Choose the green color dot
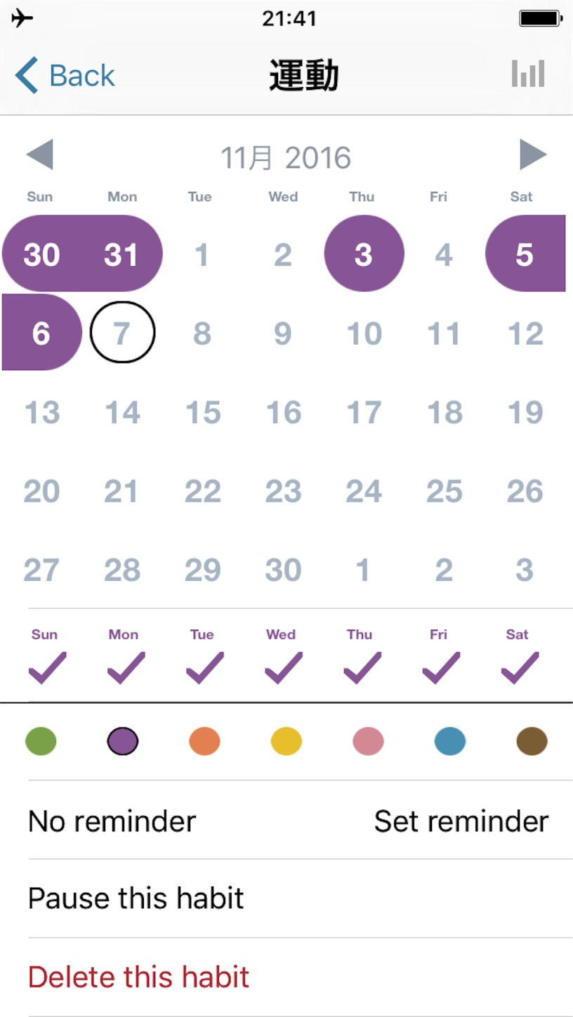The image size is (573, 1017). (41, 741)
